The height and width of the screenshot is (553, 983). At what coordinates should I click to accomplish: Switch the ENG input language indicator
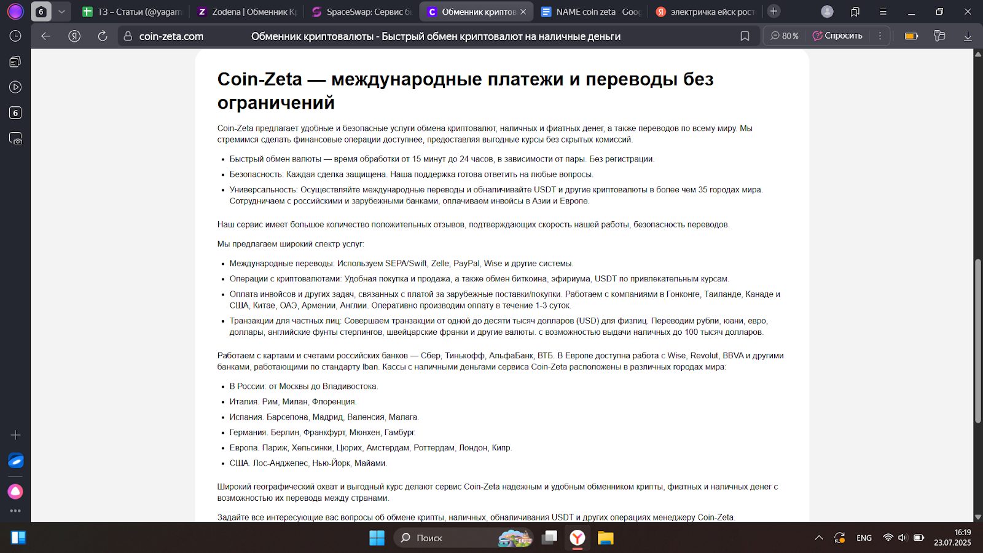tap(864, 538)
